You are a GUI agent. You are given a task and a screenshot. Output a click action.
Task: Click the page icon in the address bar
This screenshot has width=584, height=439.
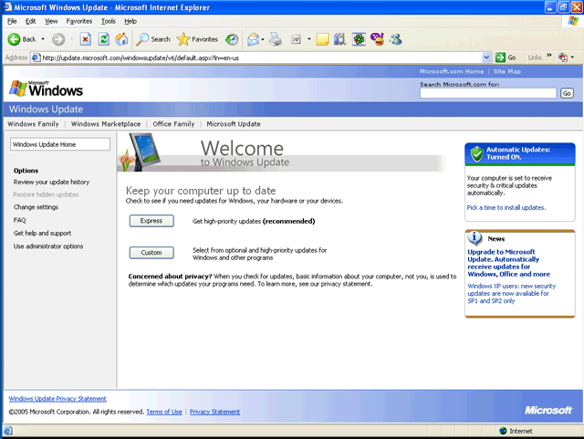(36, 57)
